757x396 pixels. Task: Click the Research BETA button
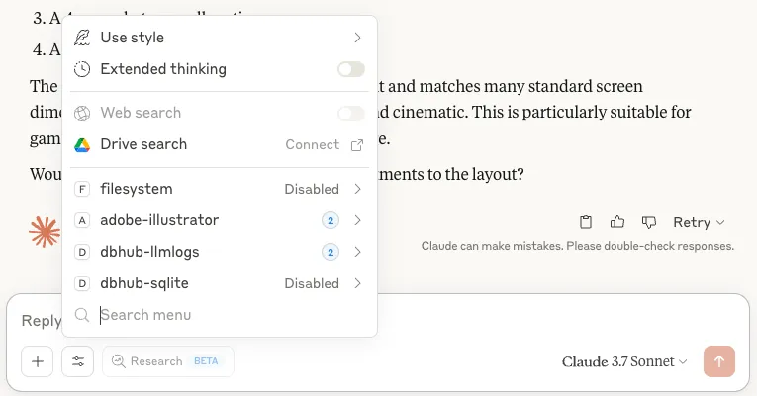click(168, 361)
